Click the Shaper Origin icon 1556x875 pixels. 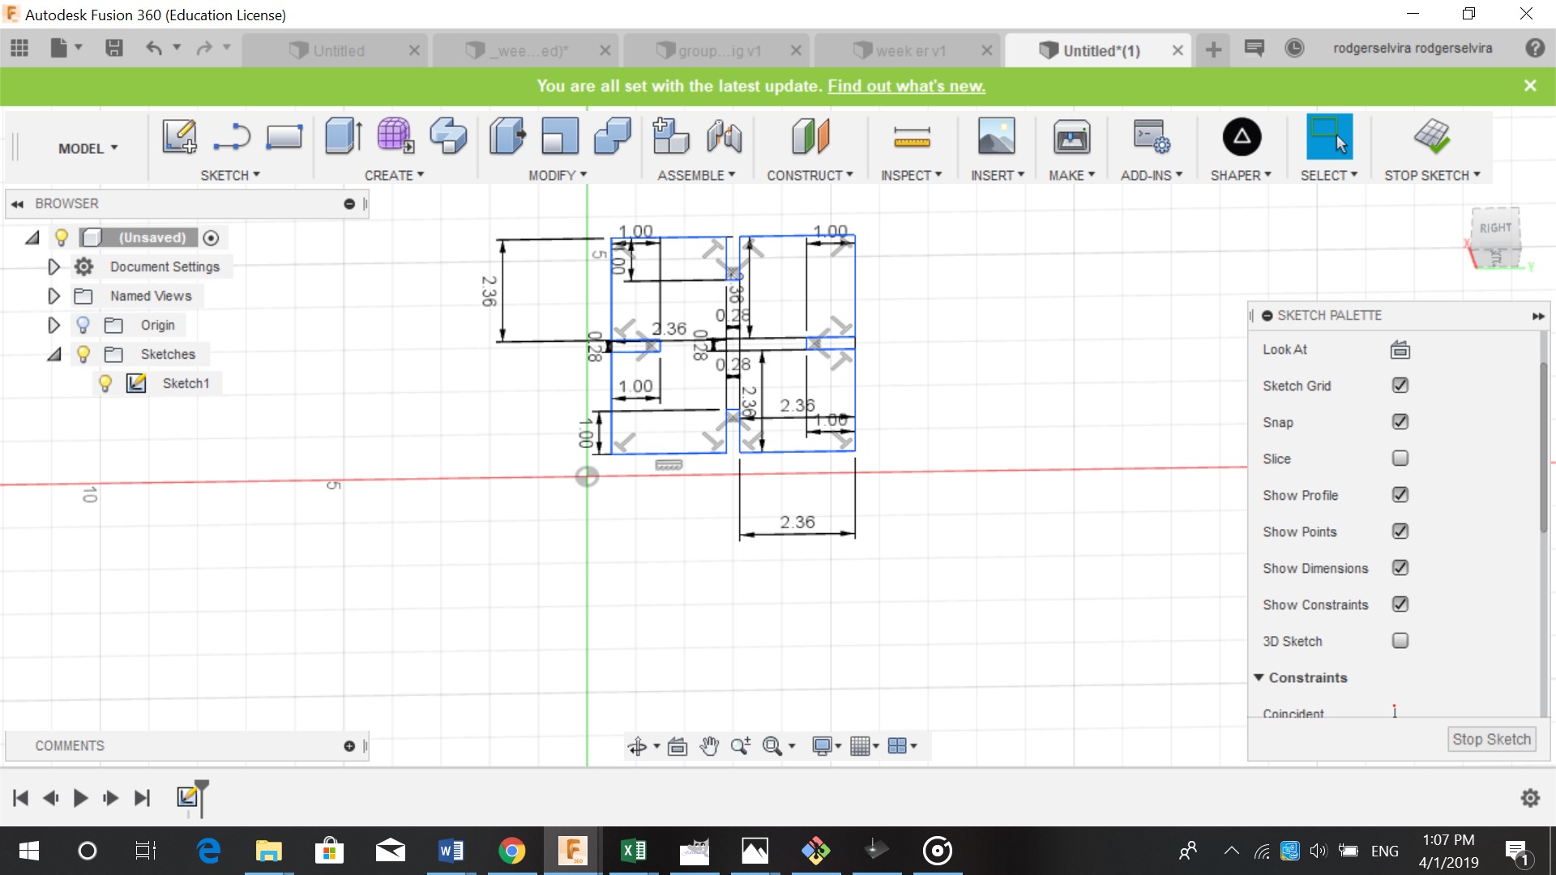click(x=1242, y=136)
